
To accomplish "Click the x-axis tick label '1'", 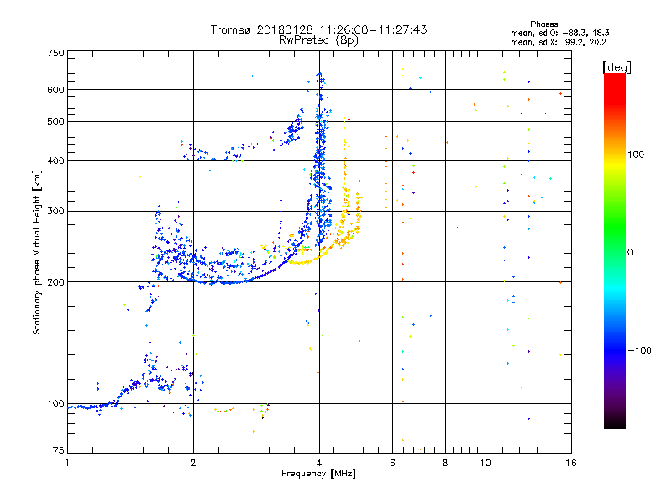I will click(x=67, y=463).
